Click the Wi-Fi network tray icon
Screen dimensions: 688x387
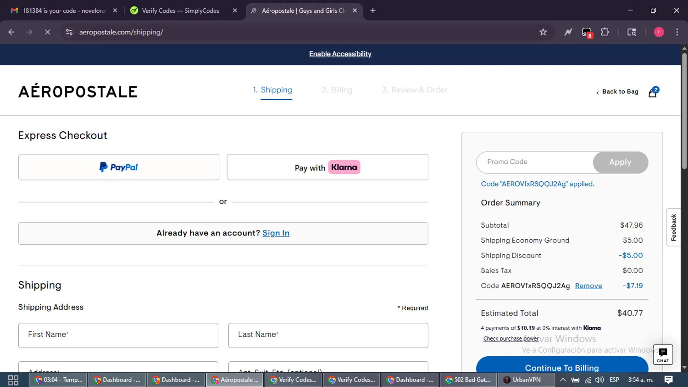(588, 380)
